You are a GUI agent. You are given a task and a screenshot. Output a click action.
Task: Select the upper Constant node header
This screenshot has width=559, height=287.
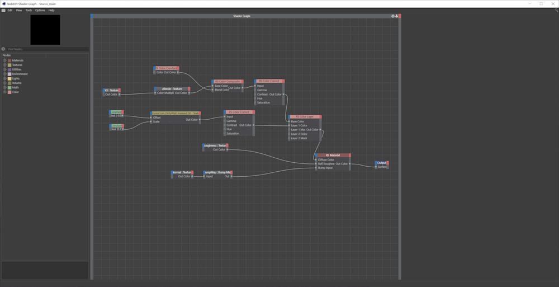point(116,112)
